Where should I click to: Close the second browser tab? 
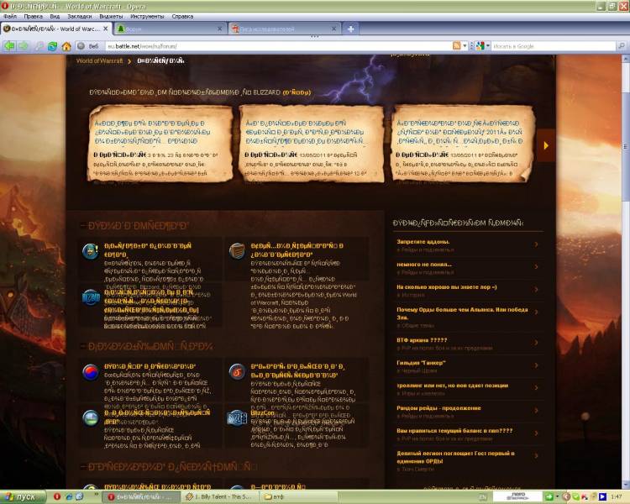tap(219, 29)
